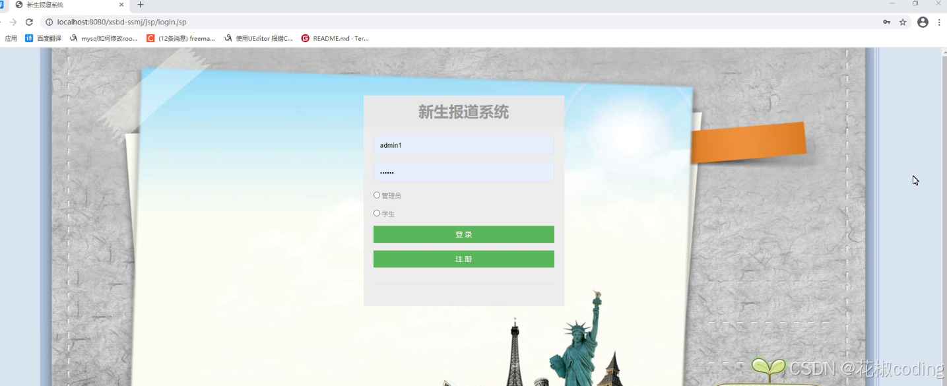Click the username field containing admin1

[463, 145]
